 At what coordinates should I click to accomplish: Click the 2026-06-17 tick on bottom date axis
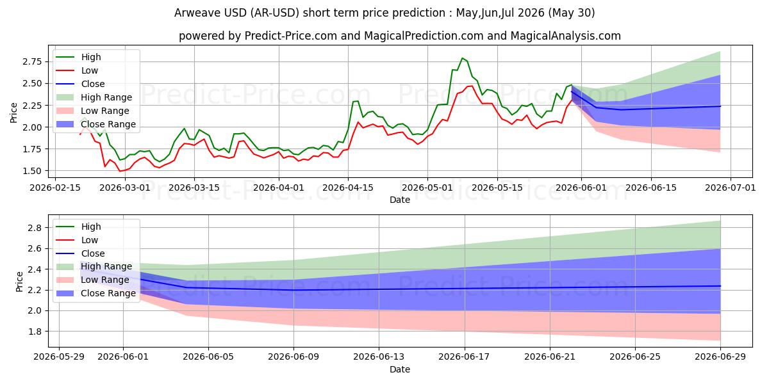point(465,357)
